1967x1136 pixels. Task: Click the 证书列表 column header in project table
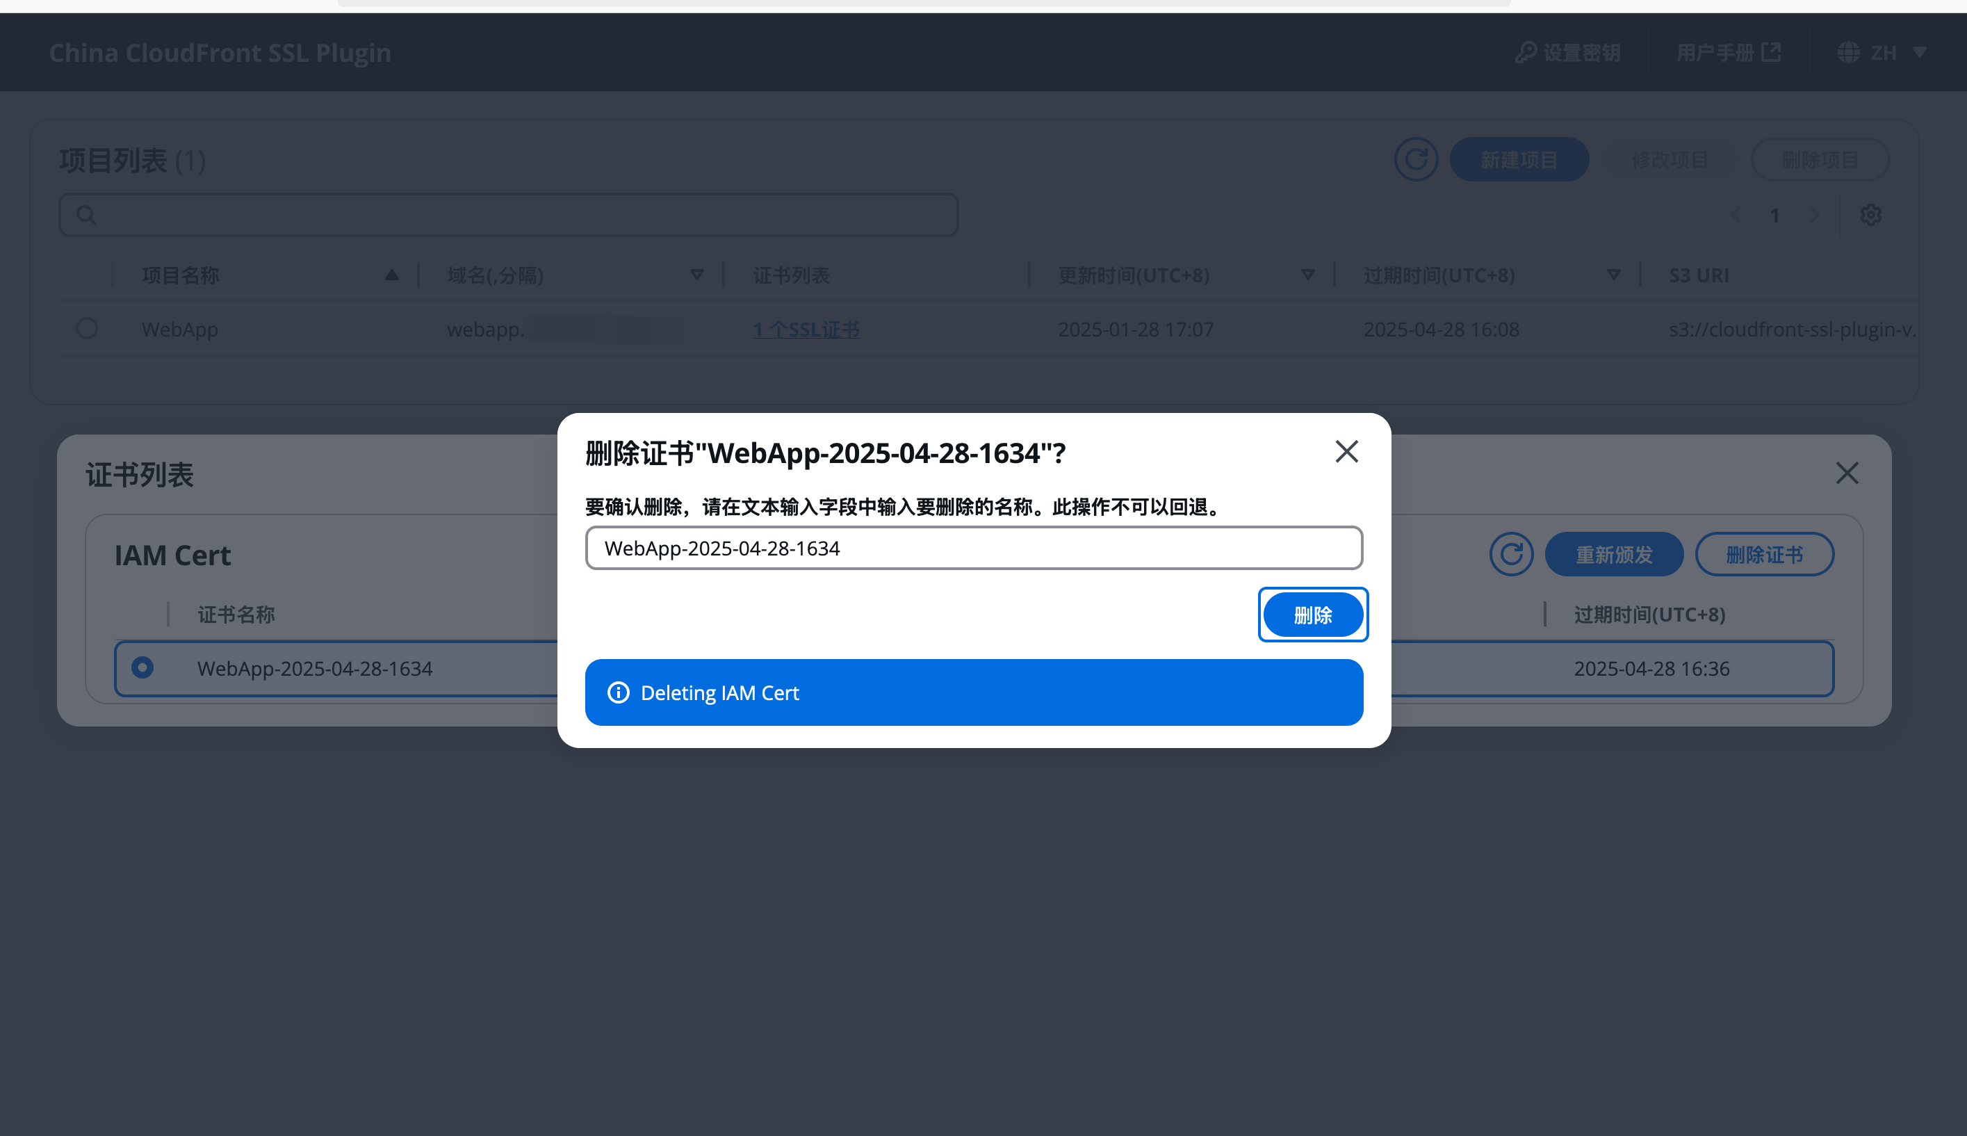[791, 275]
